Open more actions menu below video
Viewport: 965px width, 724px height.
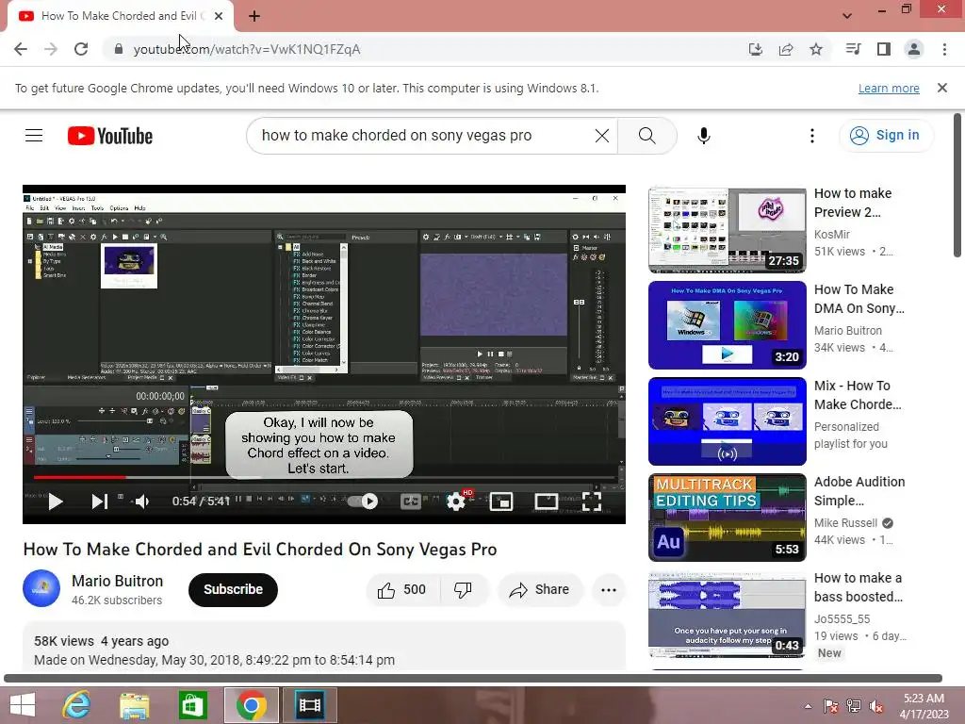tap(609, 590)
